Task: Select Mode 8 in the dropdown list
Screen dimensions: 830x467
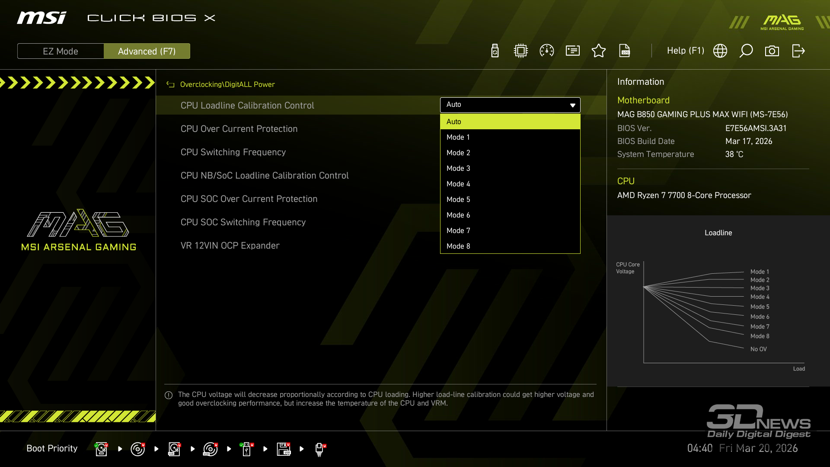Action: click(458, 246)
